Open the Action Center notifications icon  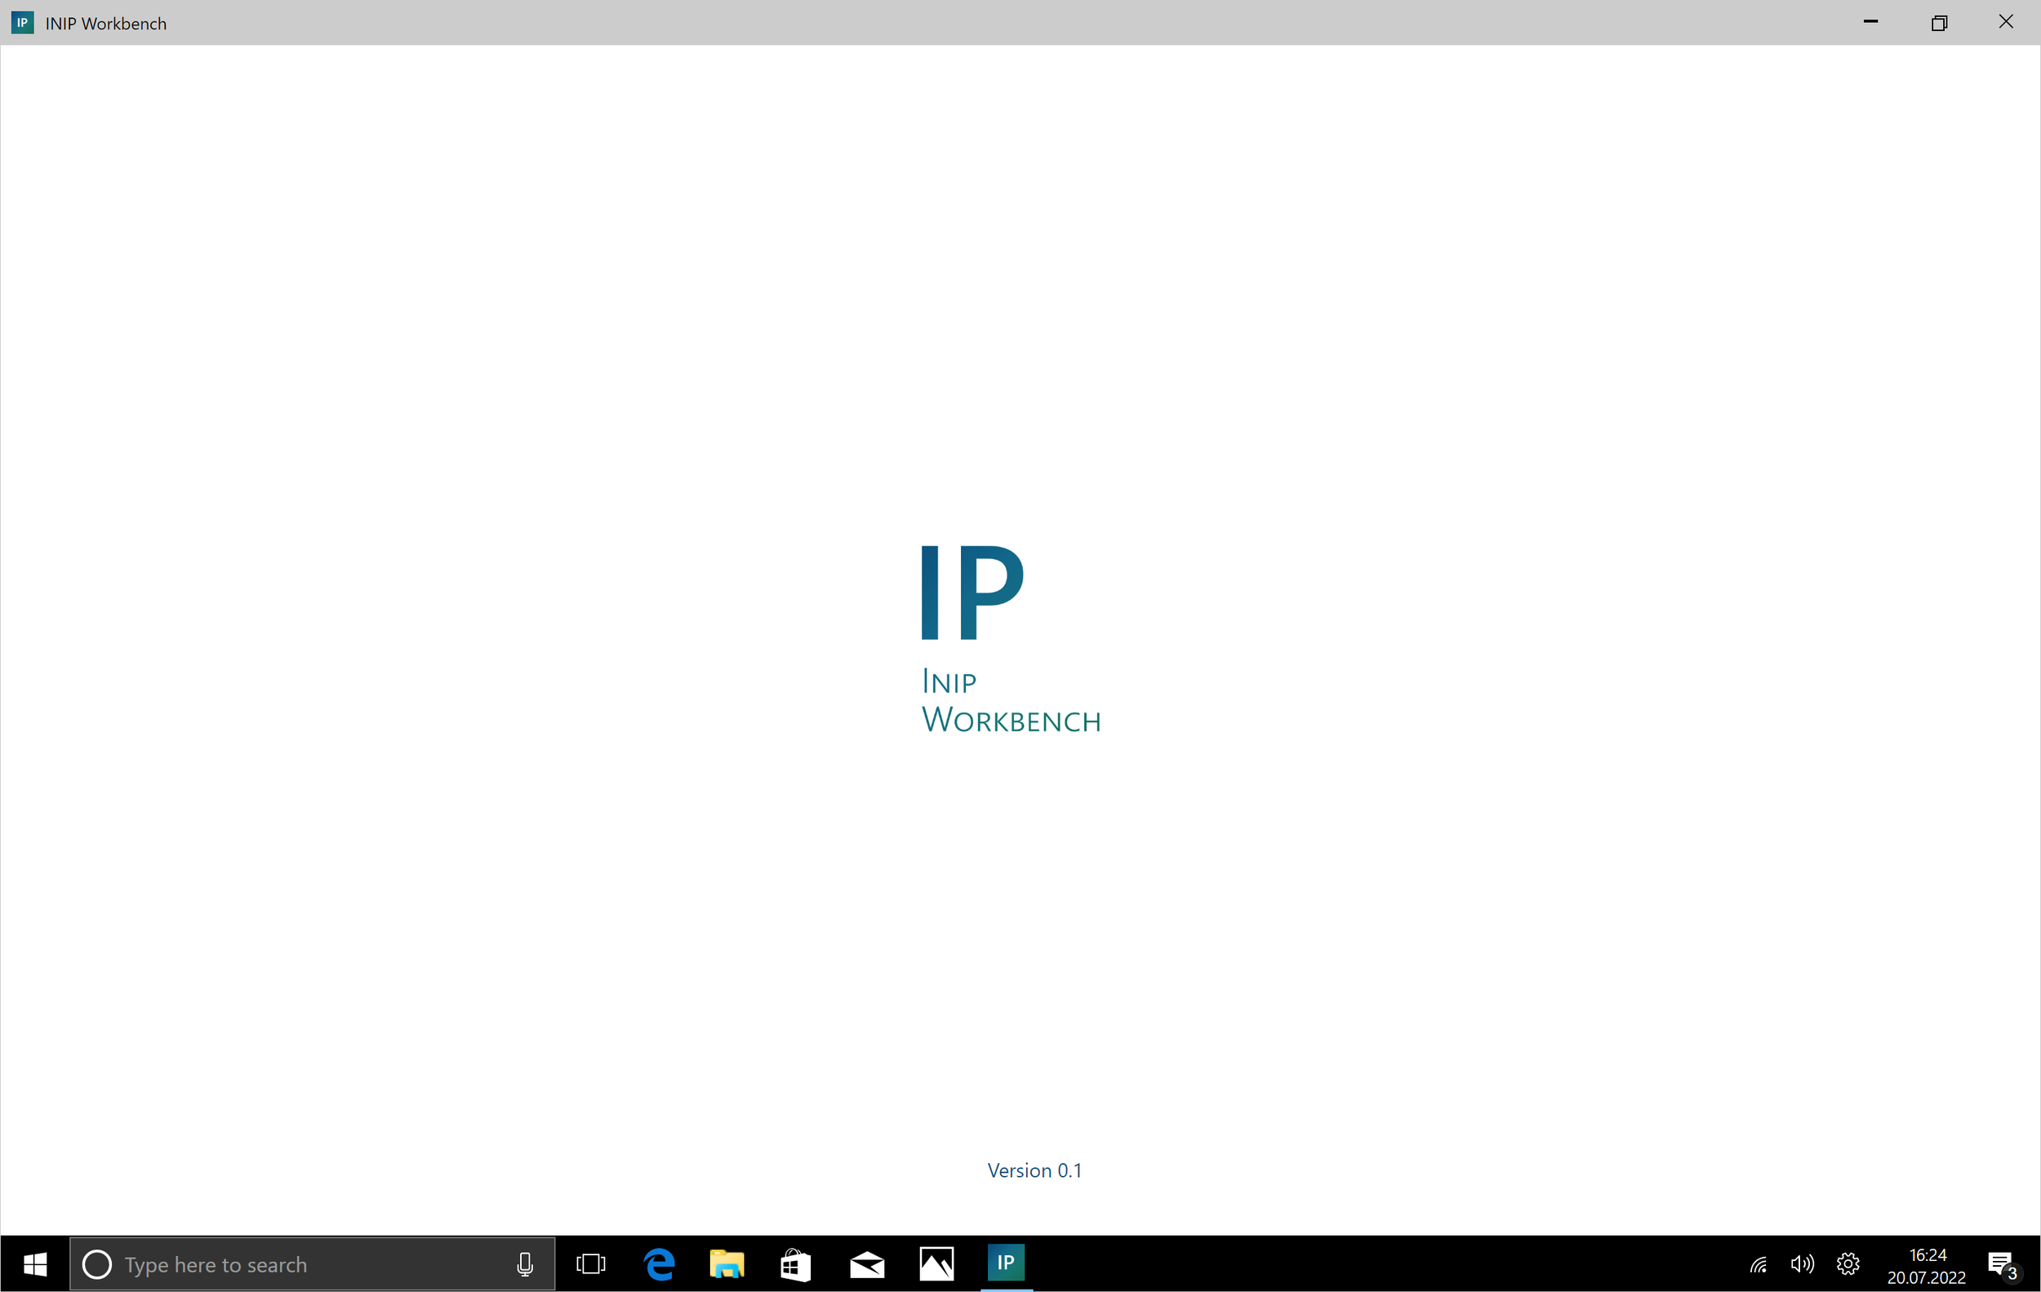(2001, 1265)
